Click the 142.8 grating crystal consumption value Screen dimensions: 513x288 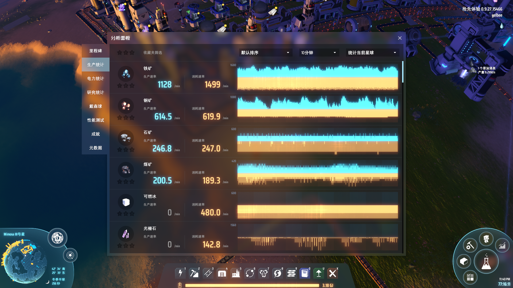point(211,245)
